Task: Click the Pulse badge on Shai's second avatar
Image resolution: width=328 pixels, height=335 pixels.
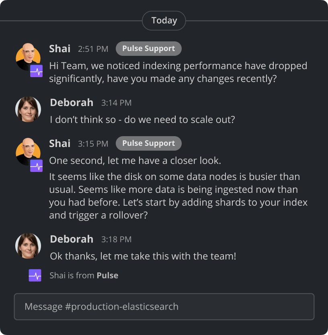Action: click(37, 165)
